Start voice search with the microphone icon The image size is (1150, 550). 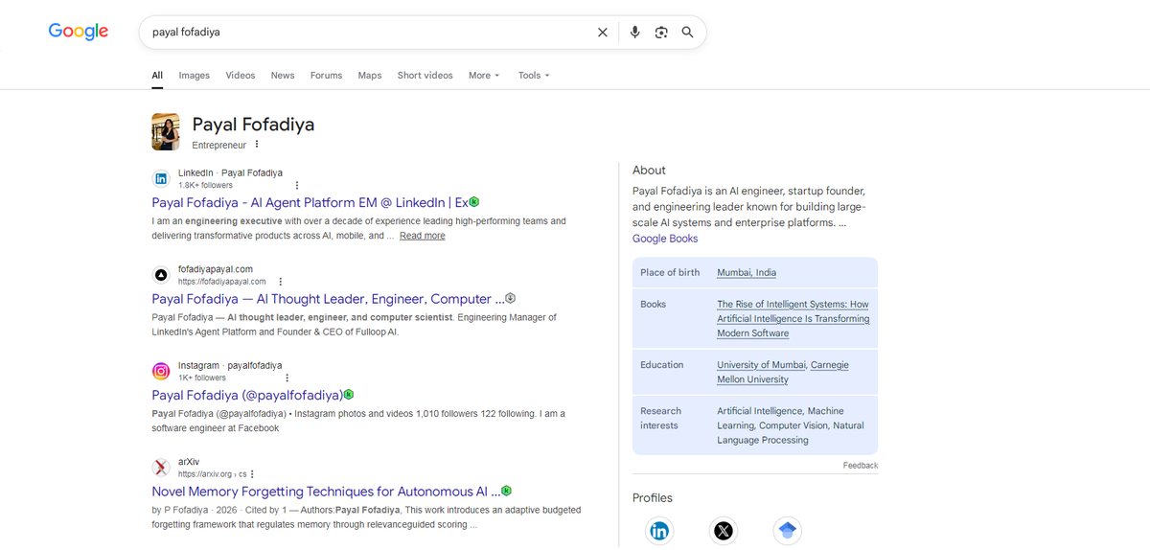pyautogui.click(x=634, y=32)
